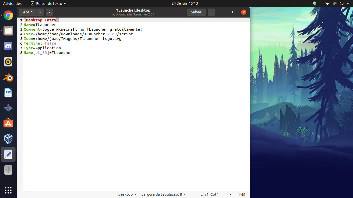
Task: Open the hamburger menu in editor
Action: [211, 12]
